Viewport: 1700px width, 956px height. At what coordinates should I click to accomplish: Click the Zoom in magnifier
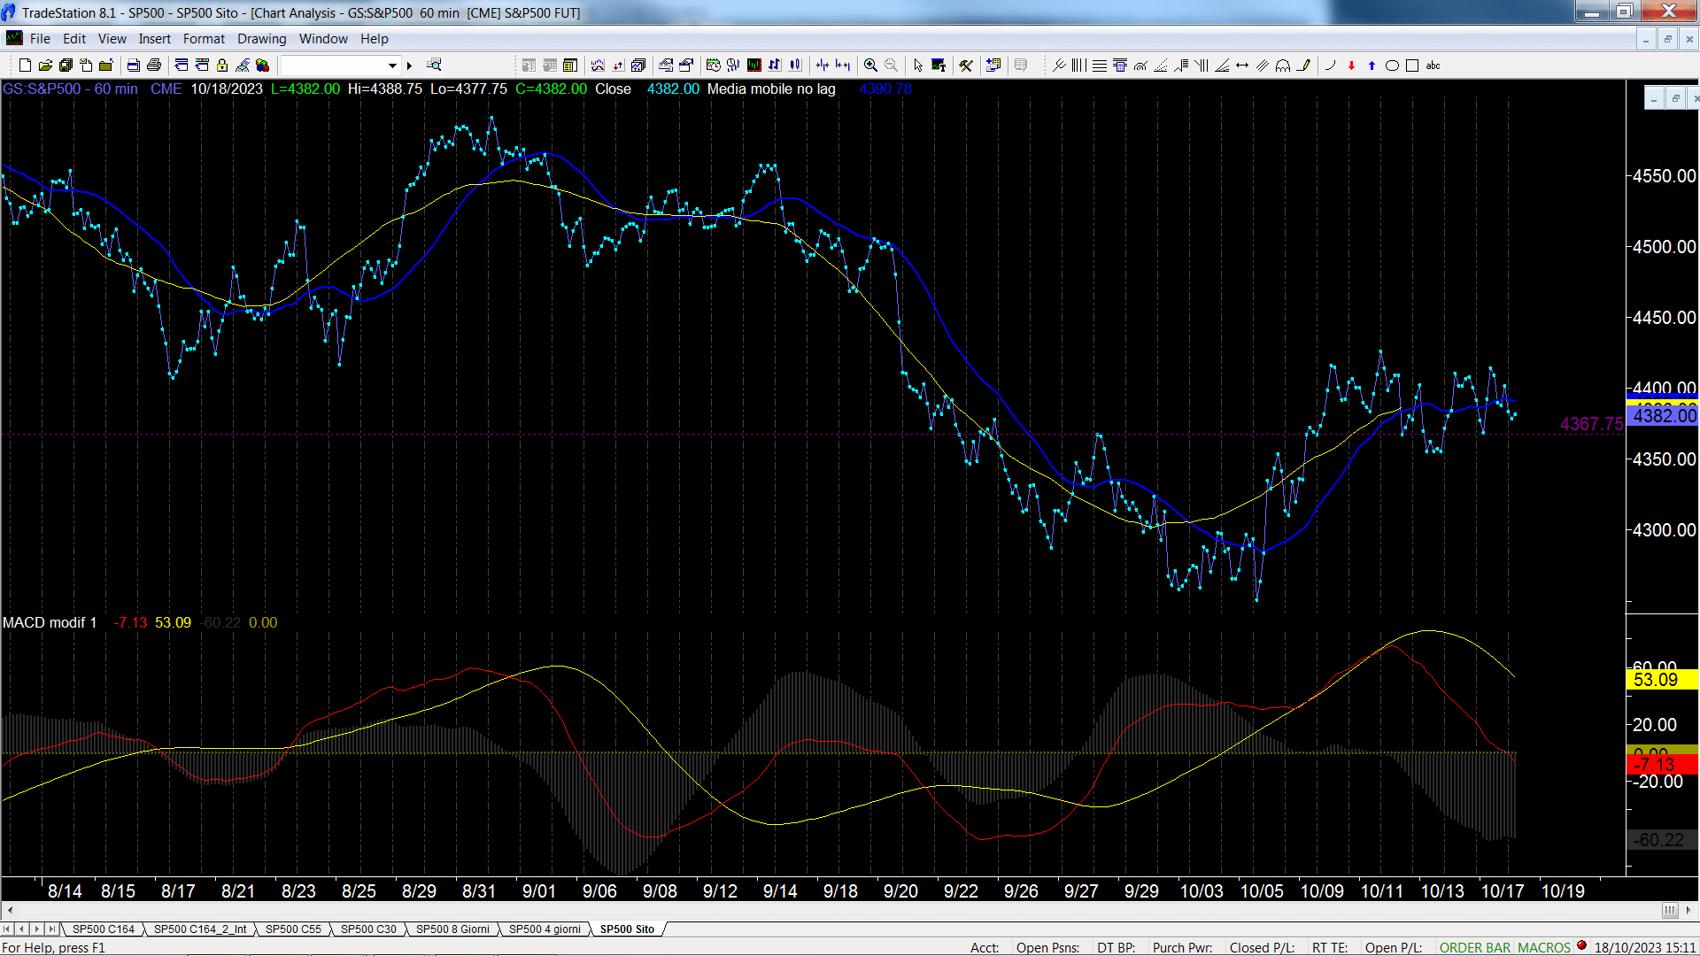coord(870,66)
